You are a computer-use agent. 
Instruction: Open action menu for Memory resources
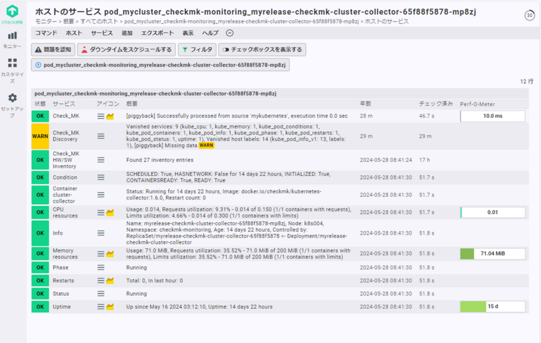pos(101,254)
